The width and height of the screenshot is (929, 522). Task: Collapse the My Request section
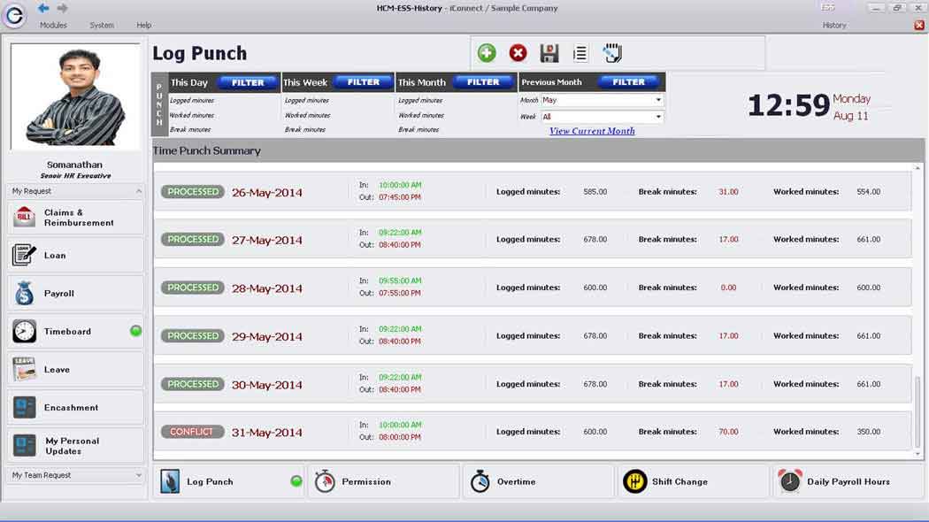click(x=138, y=191)
